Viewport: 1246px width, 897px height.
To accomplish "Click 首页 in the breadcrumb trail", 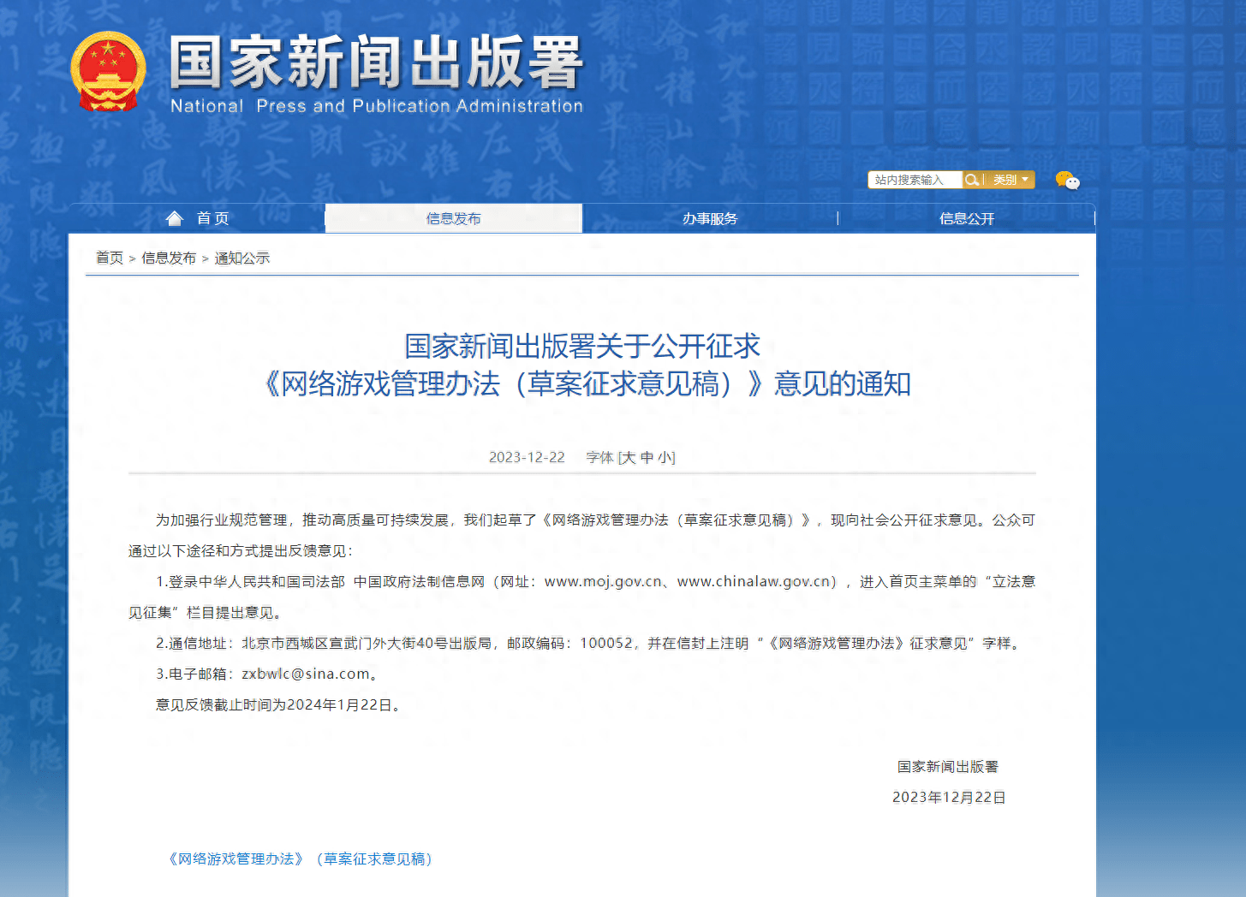I will (110, 258).
